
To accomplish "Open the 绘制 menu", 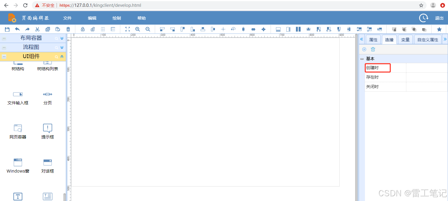I will click(117, 18).
